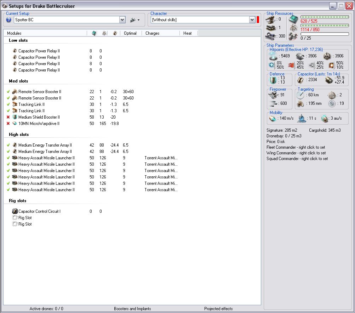Click the warp speed icon showing 3 au/s
355x313 pixels.
(x=325, y=119)
